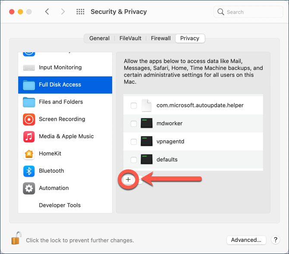Toggle the defaults checkbox
The height and width of the screenshot is (254, 289).
coord(134,160)
